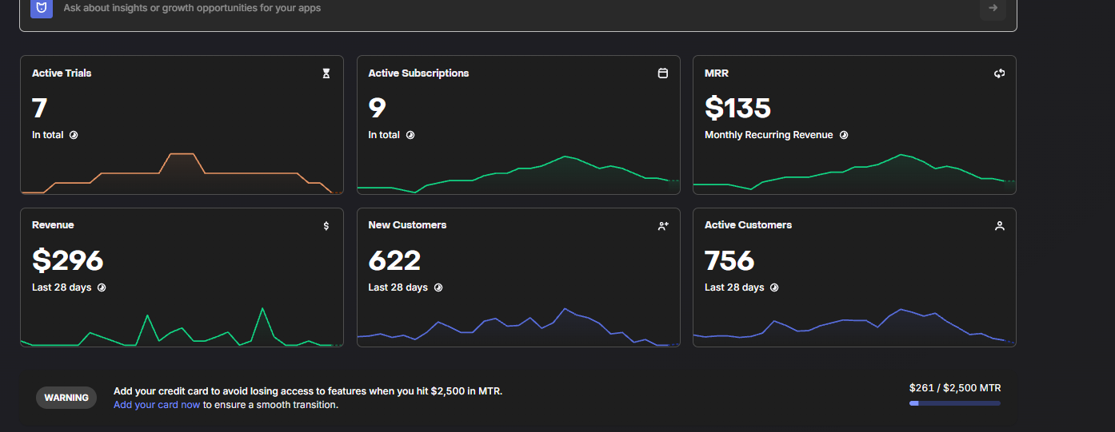The width and height of the screenshot is (1115, 432).
Task: Click the hourglass icon on Active Trials card
Action: tap(326, 73)
